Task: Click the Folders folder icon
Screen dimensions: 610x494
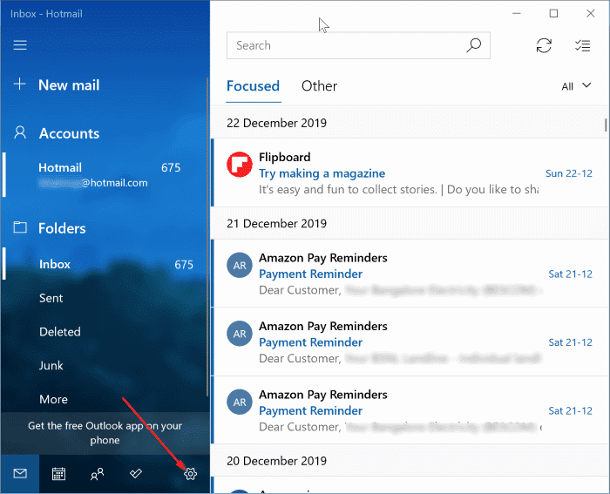Action: coord(20,227)
